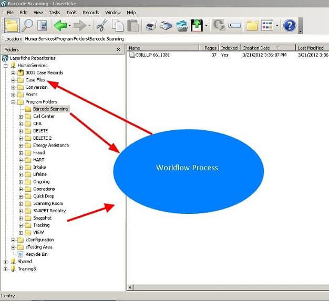This screenshot has height=301, width=329.
Task: Select the zTesting Area folder
Action: click(39, 247)
